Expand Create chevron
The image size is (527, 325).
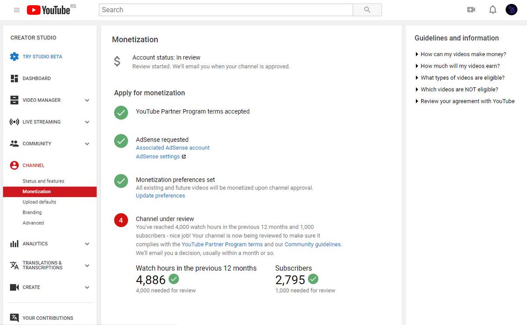tap(87, 288)
